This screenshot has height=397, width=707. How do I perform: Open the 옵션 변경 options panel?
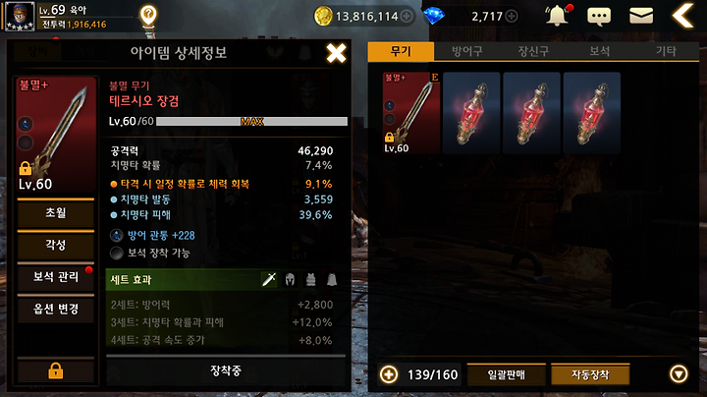click(56, 309)
